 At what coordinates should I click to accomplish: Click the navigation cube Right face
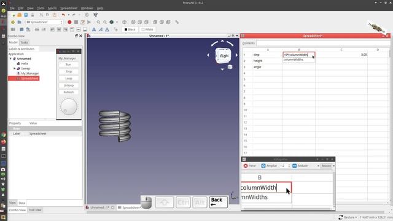click(x=223, y=56)
